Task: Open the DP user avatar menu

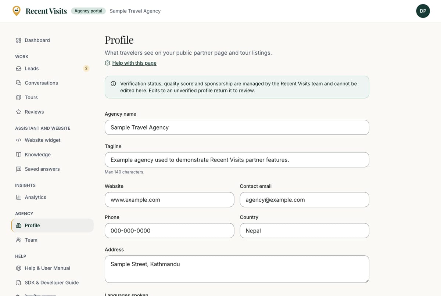Action: coord(423,11)
